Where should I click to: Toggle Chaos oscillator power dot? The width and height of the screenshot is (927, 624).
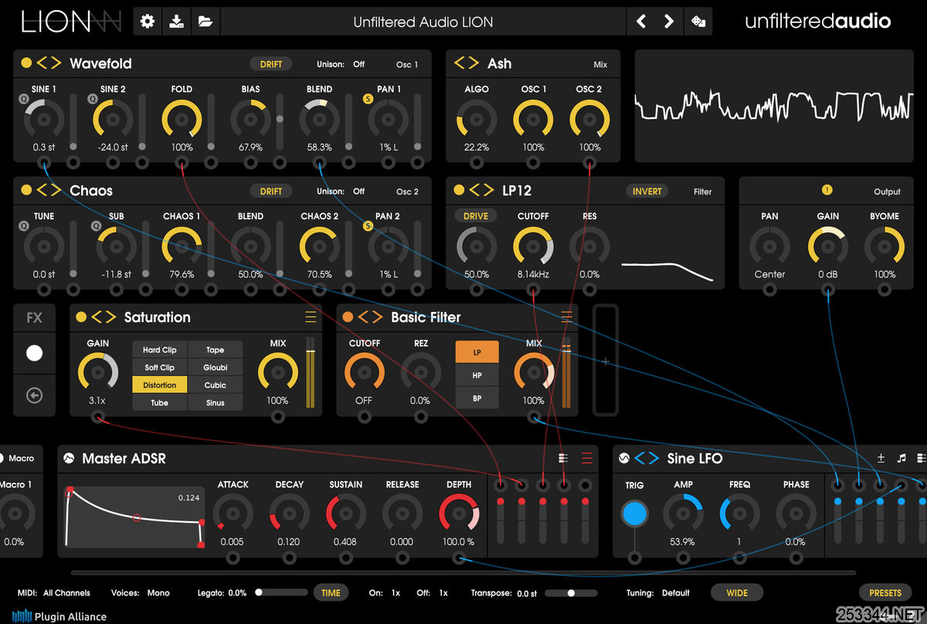[x=26, y=191]
